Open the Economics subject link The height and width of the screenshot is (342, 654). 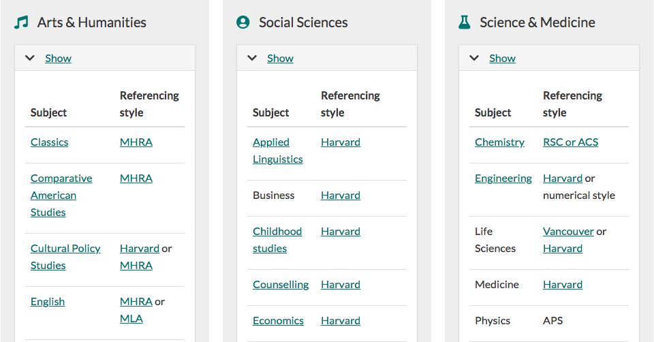point(278,321)
